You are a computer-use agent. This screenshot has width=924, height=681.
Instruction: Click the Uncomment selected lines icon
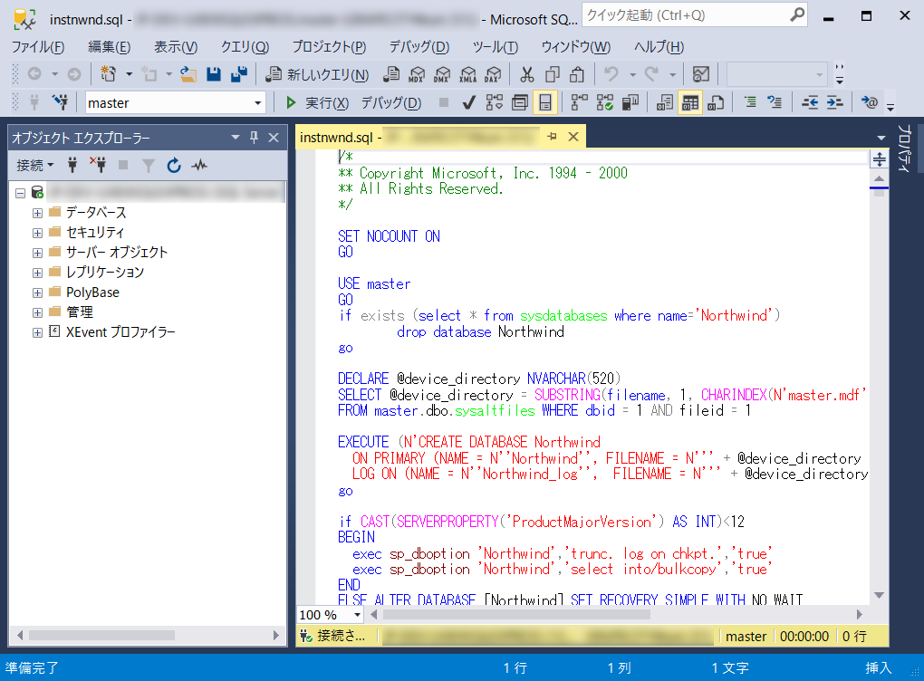click(775, 103)
